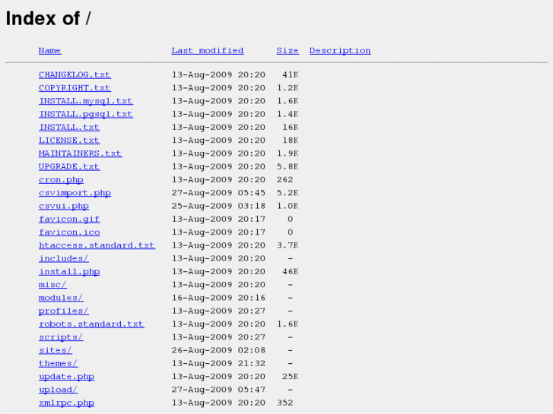The width and height of the screenshot is (553, 414).
Task: Browse the modules/ directory
Action: click(61, 298)
